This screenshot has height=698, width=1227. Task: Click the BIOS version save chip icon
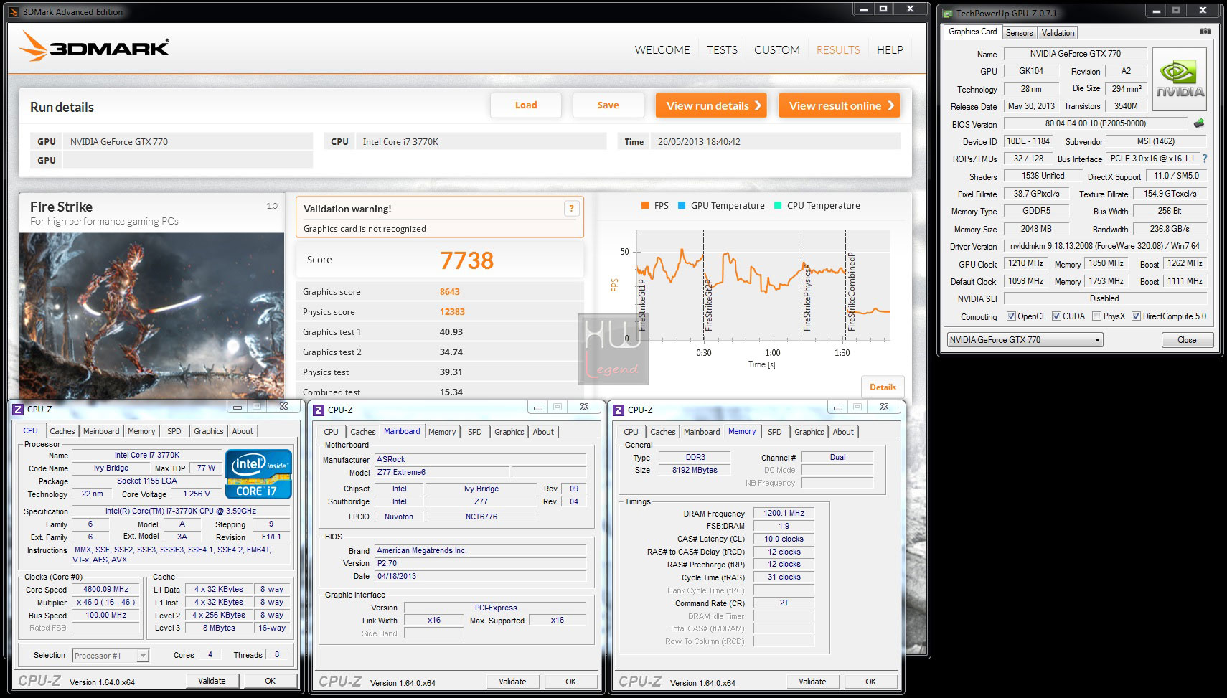pos(1199,123)
